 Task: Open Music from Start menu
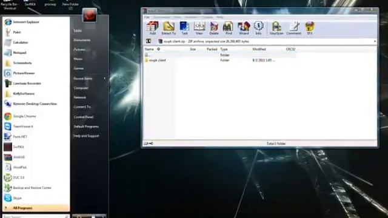click(78, 59)
